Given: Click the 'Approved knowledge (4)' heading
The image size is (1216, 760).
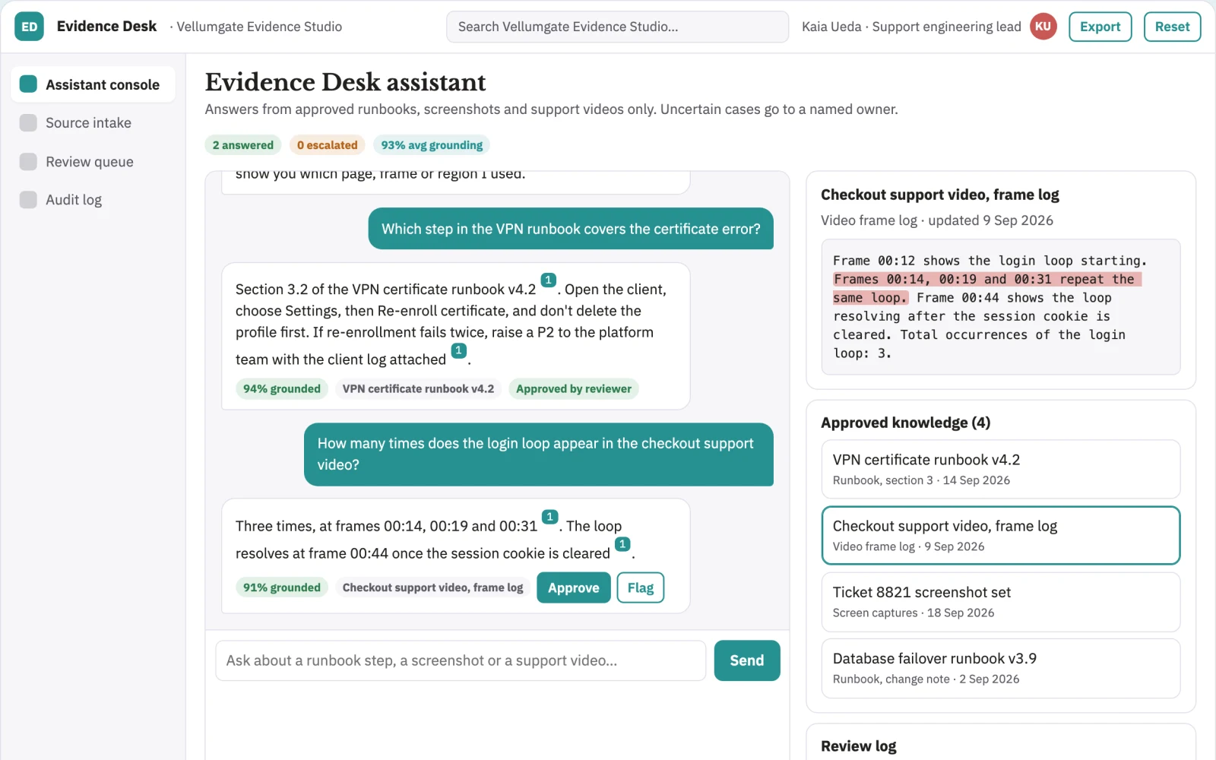Looking at the screenshot, I should tap(906, 423).
